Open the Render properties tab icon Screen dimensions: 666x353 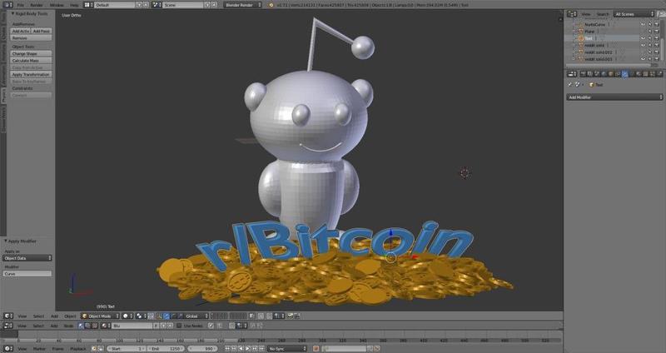coord(584,73)
